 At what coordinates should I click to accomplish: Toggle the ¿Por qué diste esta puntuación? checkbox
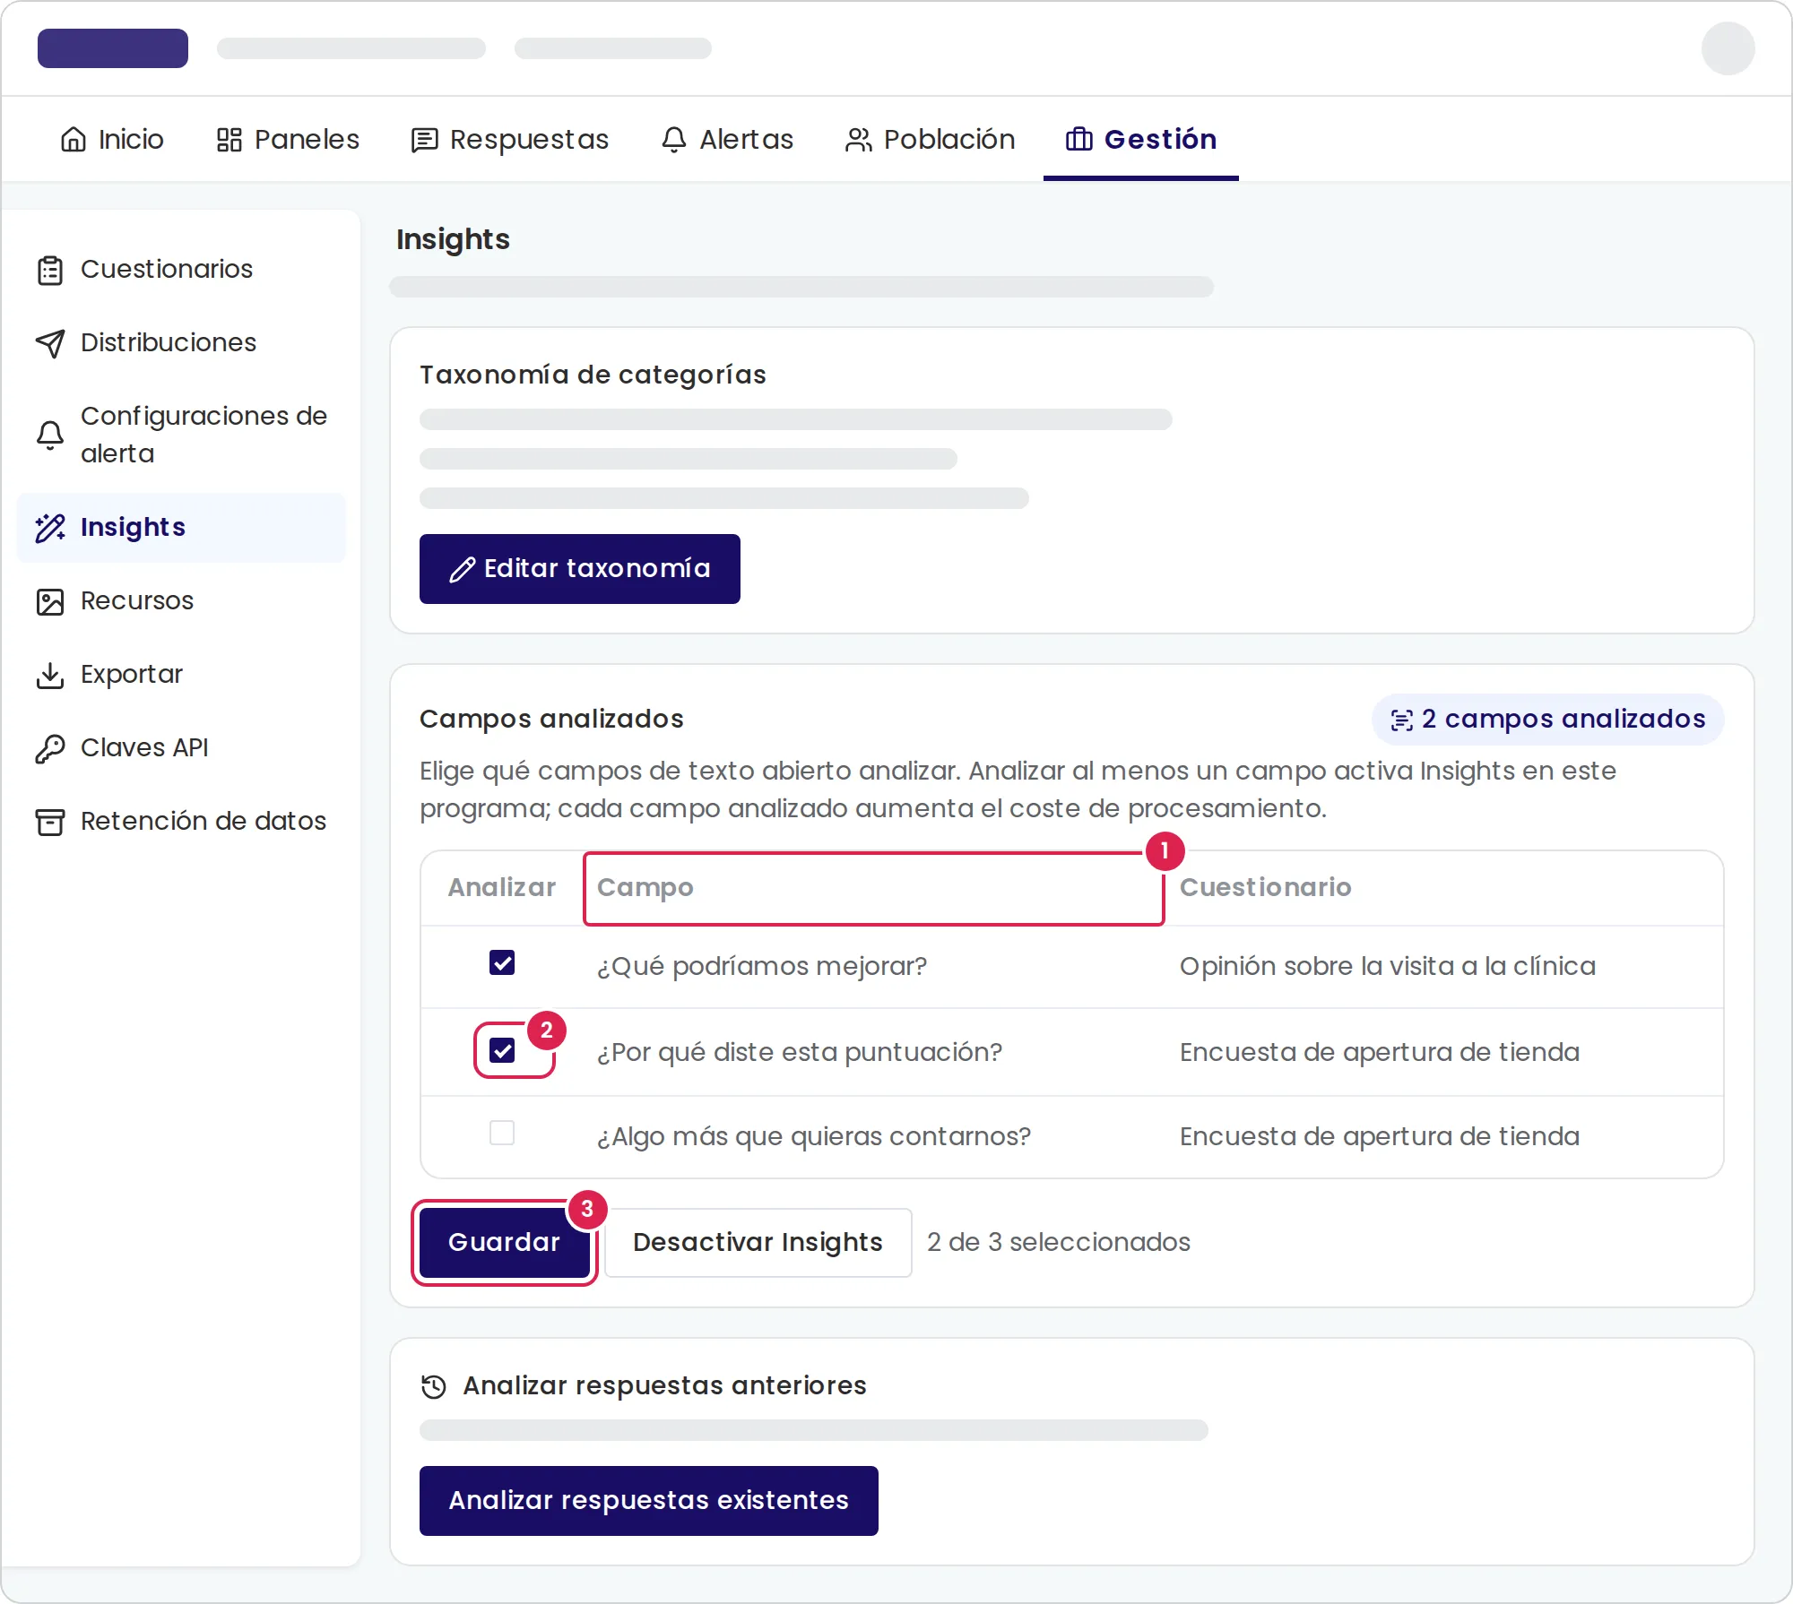tap(502, 1050)
